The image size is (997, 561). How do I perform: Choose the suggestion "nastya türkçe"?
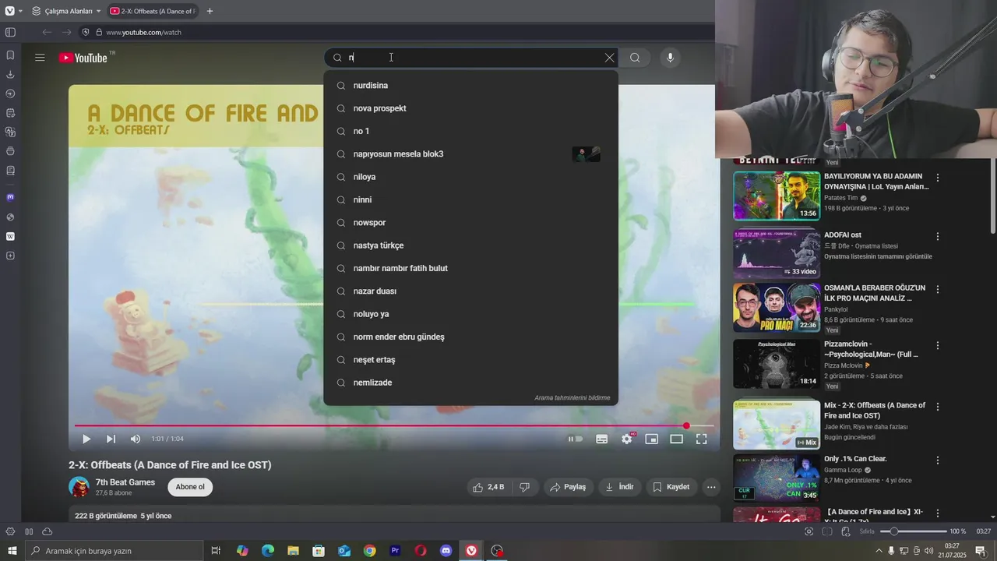tap(470, 245)
